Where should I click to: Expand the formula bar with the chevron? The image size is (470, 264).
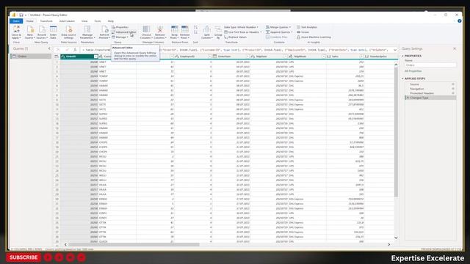pyautogui.click(x=395, y=50)
